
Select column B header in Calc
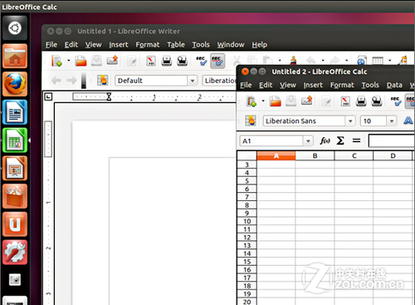click(x=315, y=156)
